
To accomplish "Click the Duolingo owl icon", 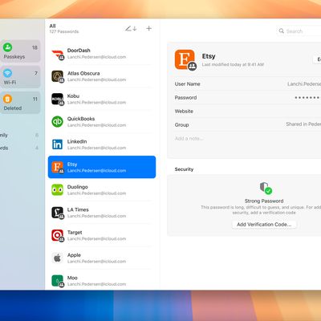I will click(x=58, y=190).
